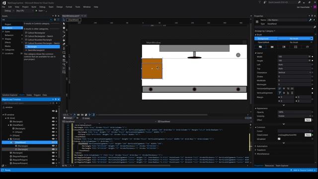
Task: Set HorizontalAlignment to Left
Action: point(280,89)
